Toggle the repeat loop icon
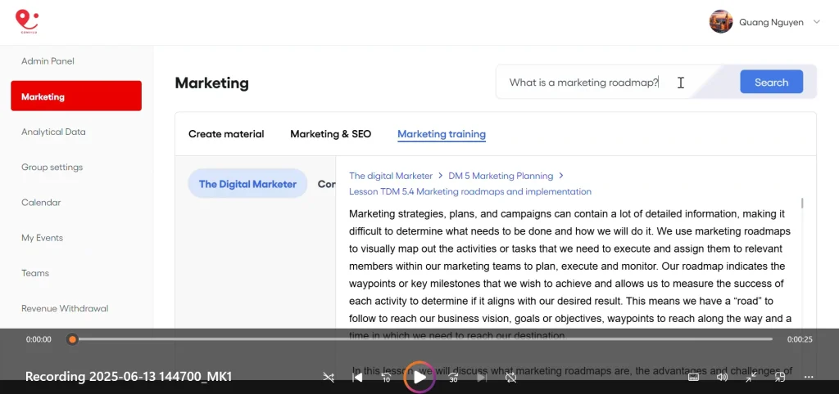 coord(510,378)
